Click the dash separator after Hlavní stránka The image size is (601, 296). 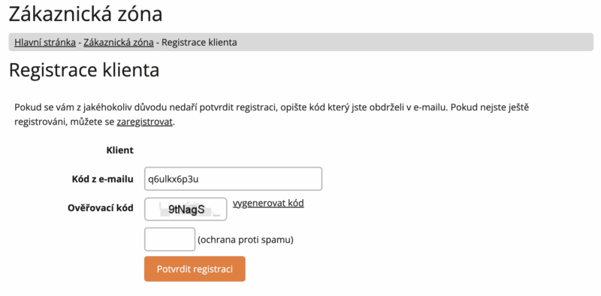(x=80, y=43)
